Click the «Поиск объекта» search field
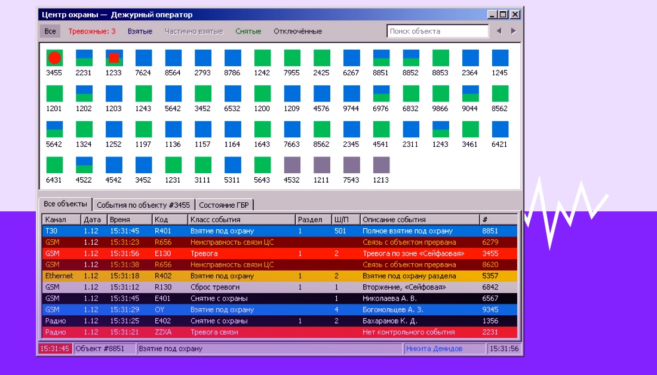The height and width of the screenshot is (375, 657). [x=437, y=31]
